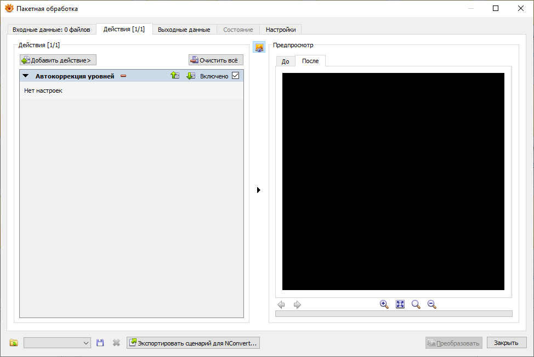Show the После preview tab
Screen dimensions: 534x357
click(x=310, y=61)
